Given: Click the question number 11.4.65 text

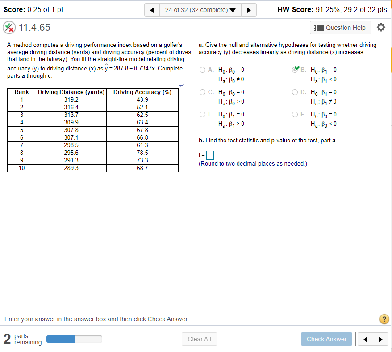Looking at the screenshot, I should click(x=34, y=28).
